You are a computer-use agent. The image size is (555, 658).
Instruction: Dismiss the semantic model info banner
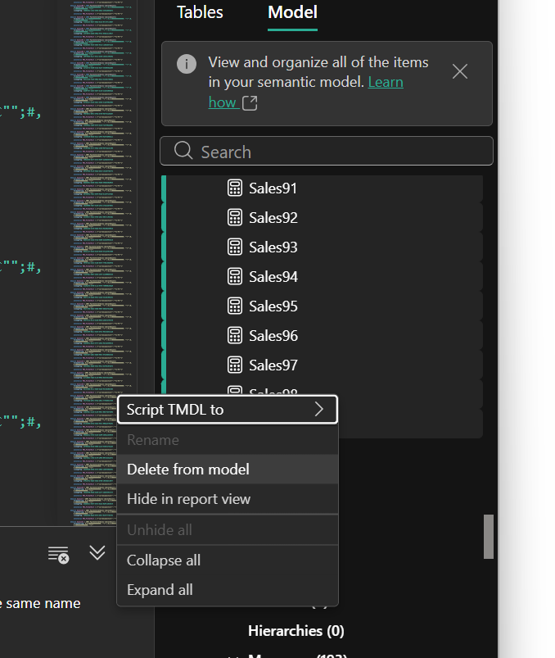coord(460,72)
